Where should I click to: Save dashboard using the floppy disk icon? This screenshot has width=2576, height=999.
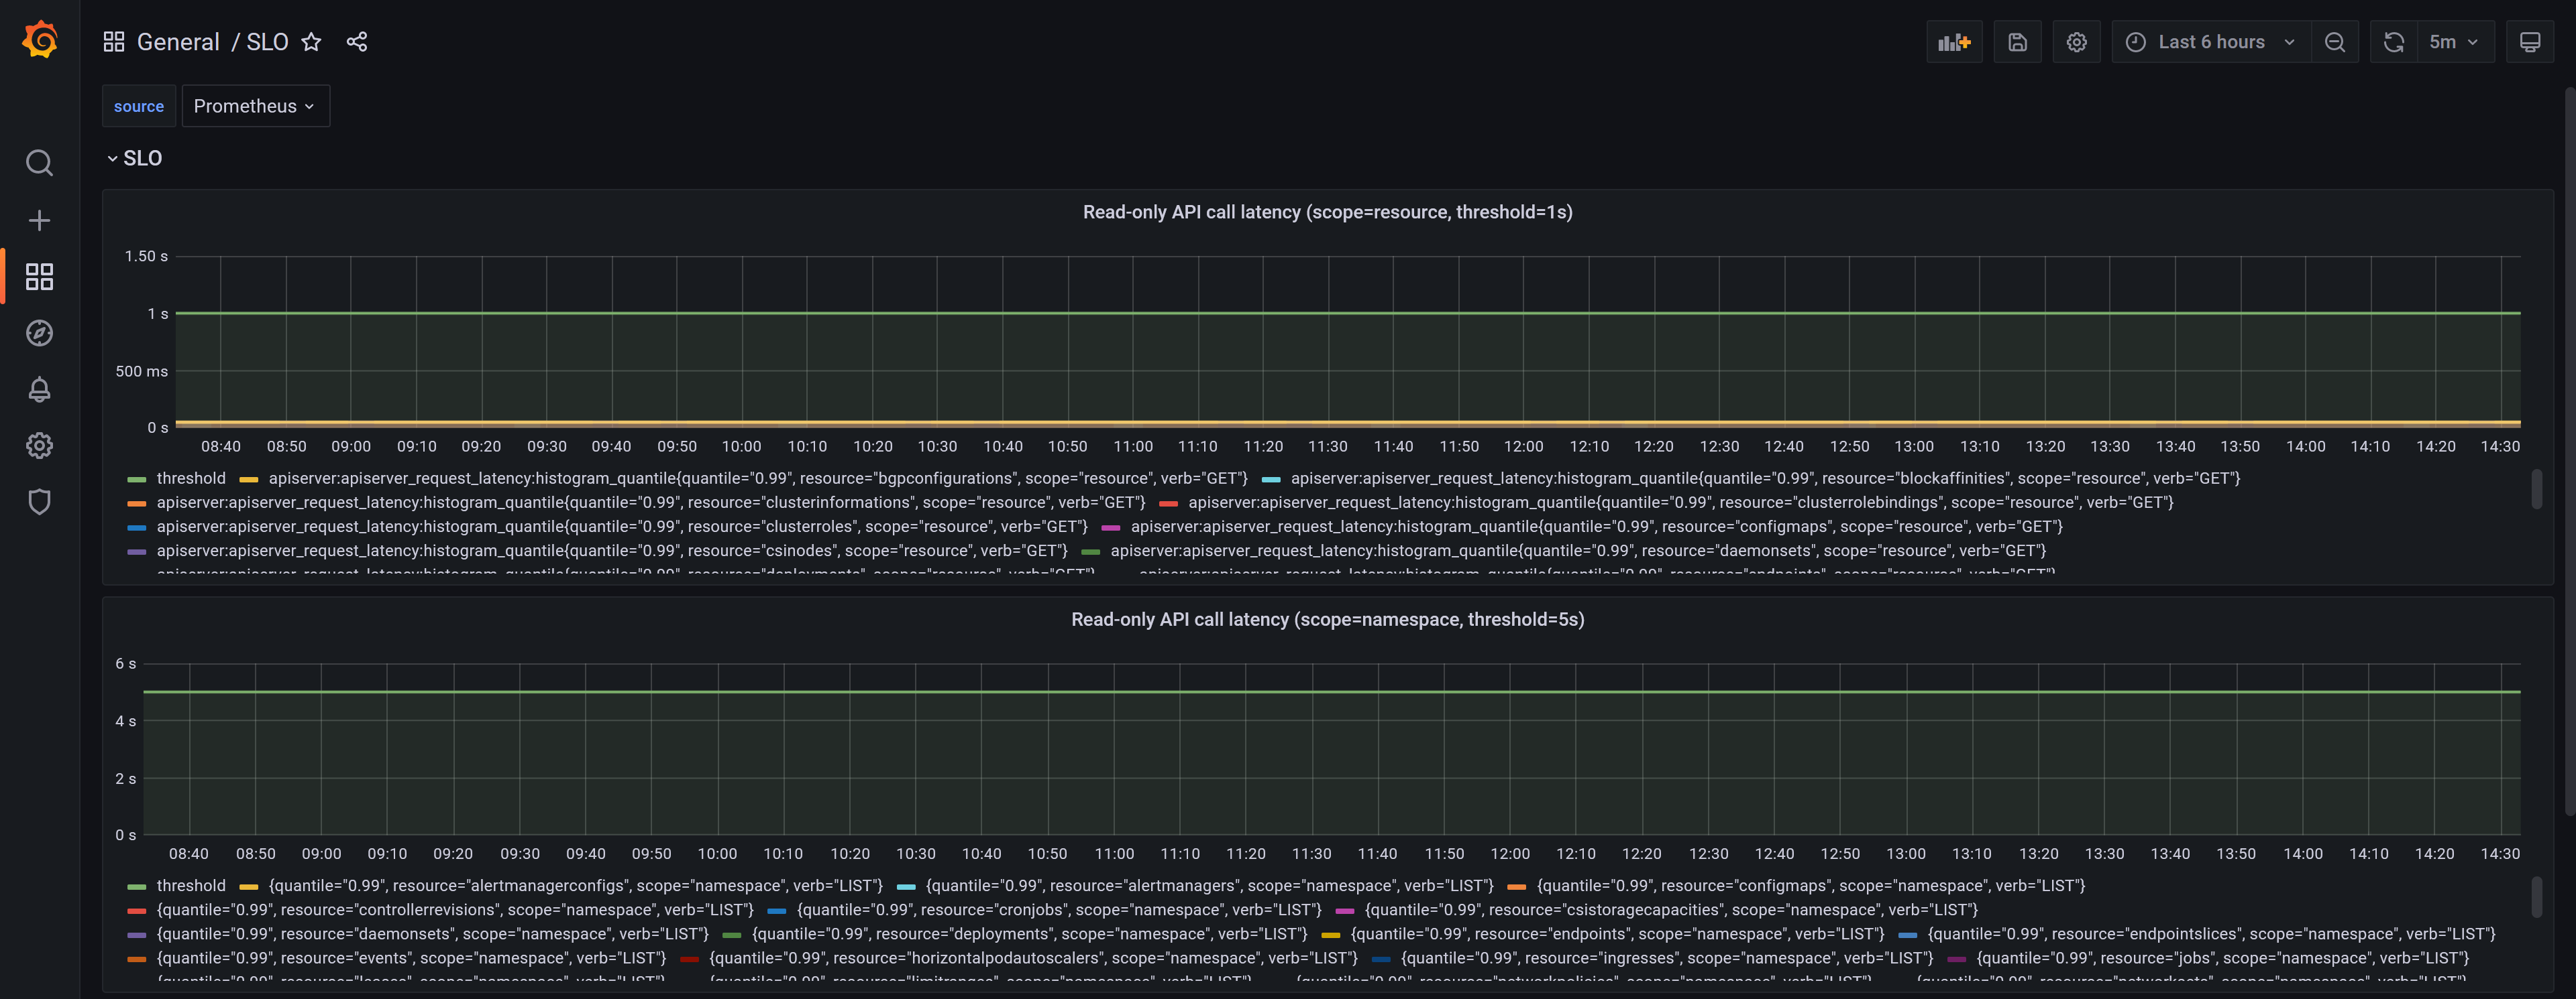pos(2017,42)
